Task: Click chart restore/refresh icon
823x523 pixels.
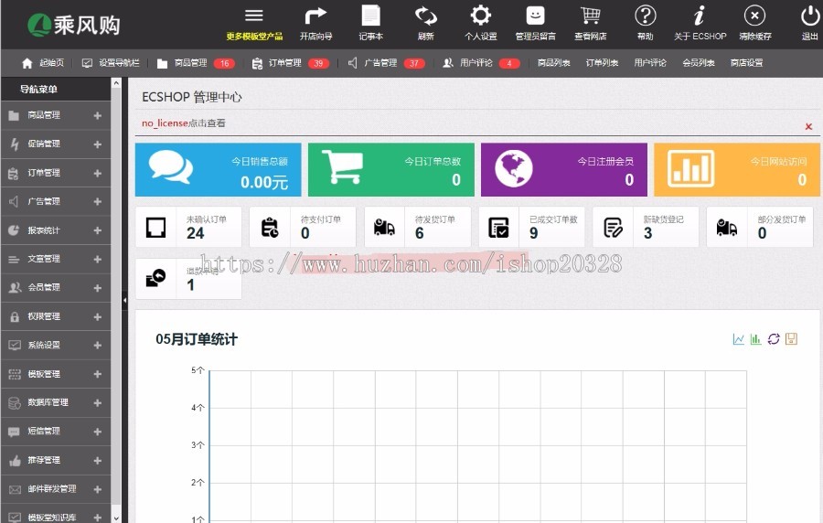Action: (x=774, y=339)
